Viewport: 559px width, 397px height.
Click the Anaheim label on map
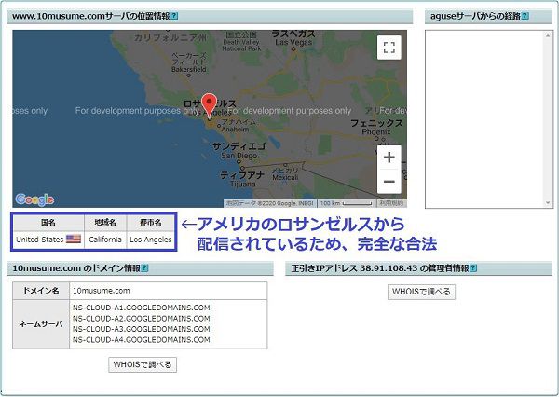click(x=235, y=129)
